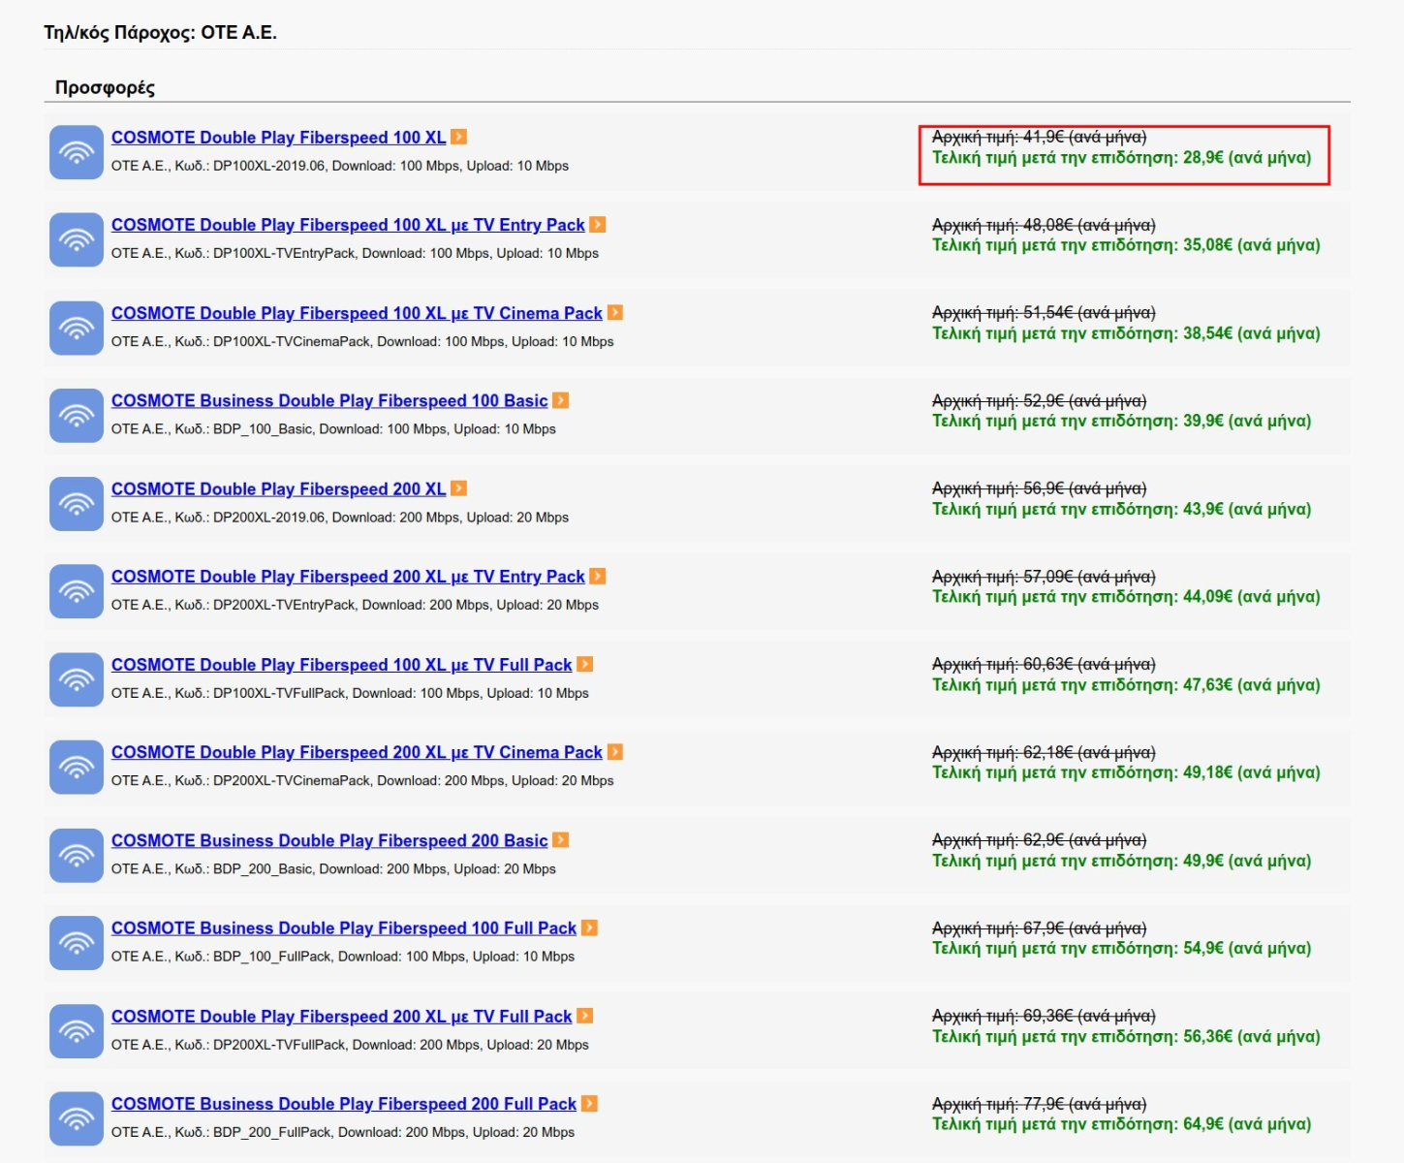Click the final price 54,9€ text

tap(1121, 949)
